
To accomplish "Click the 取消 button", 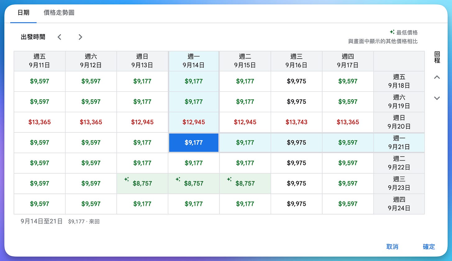I will pyautogui.click(x=392, y=247).
